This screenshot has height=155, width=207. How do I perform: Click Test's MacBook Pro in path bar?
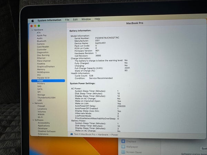(85, 134)
